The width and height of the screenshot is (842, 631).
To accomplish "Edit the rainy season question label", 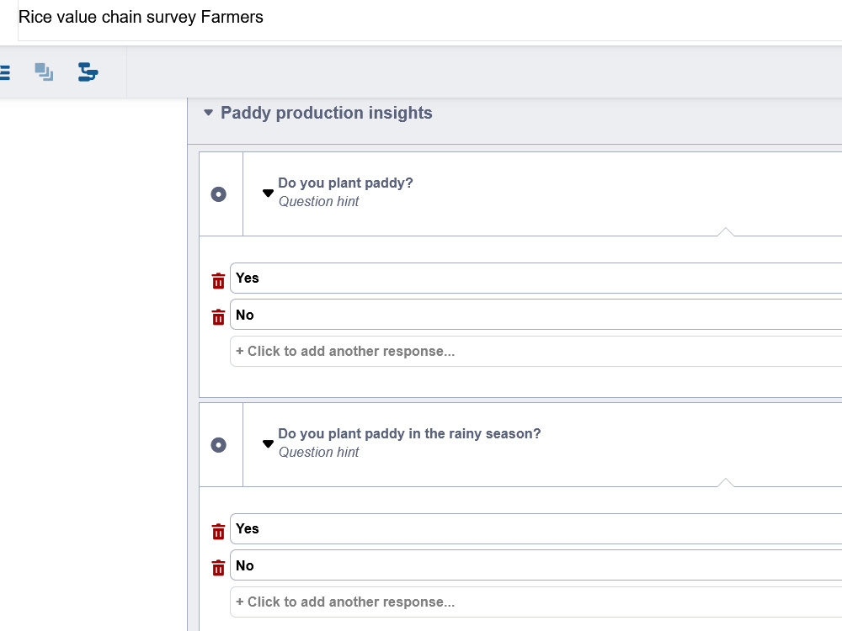I will tap(409, 433).
